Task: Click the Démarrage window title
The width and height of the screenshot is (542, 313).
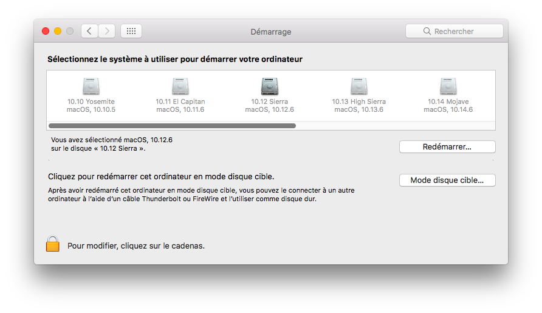Action: click(271, 32)
